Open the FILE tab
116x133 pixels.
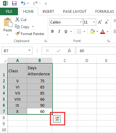[9, 12]
